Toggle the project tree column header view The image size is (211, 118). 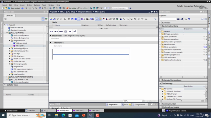tap(43, 19)
